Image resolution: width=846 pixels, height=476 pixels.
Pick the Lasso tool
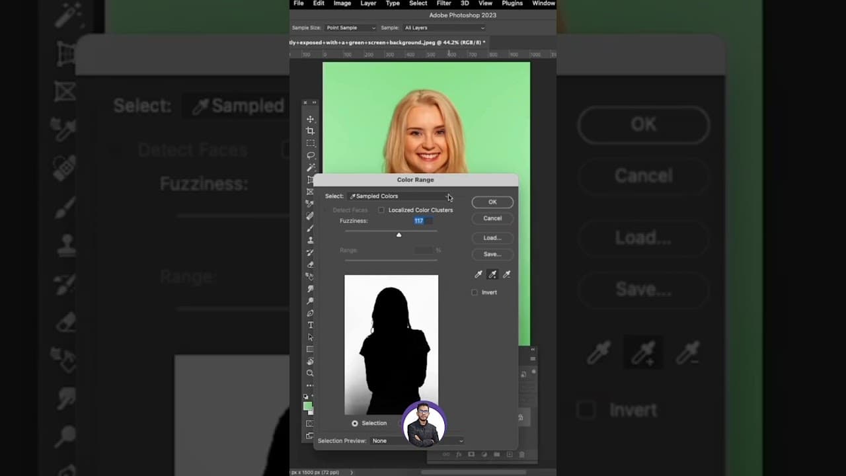(x=310, y=155)
